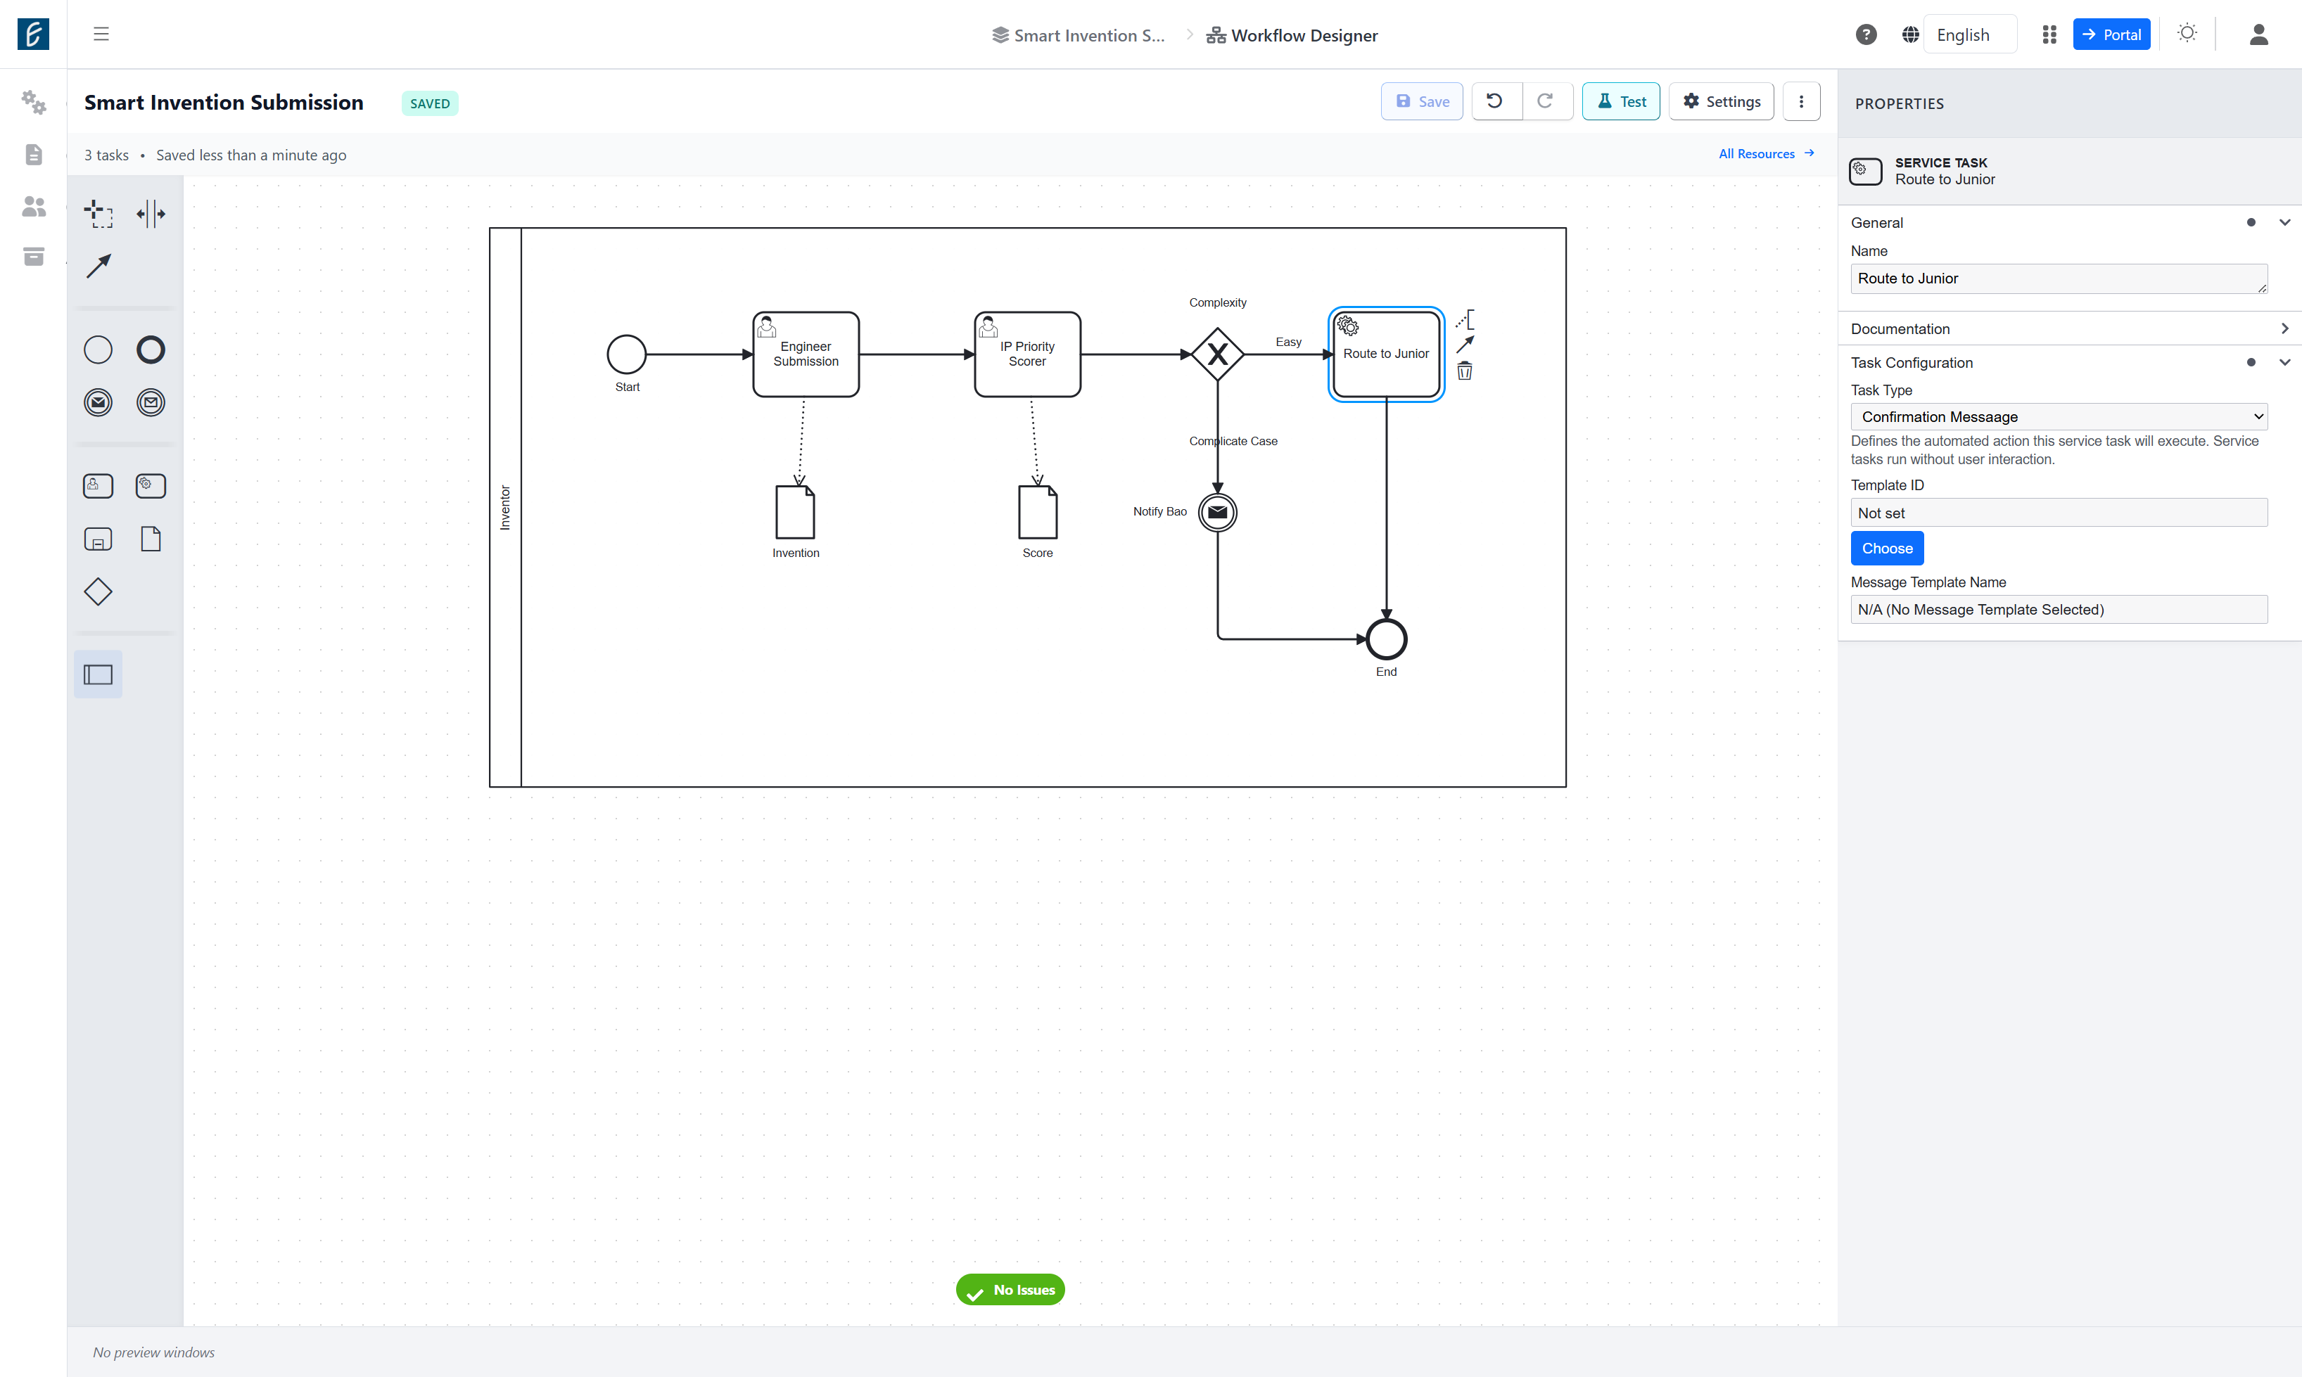Follow the All Resources link

(1765, 154)
